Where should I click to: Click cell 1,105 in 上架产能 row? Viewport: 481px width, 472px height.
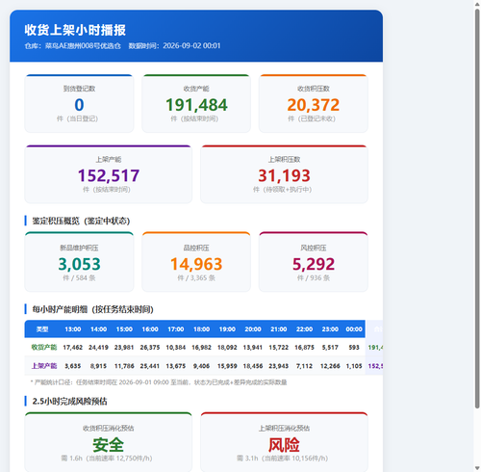(354, 366)
